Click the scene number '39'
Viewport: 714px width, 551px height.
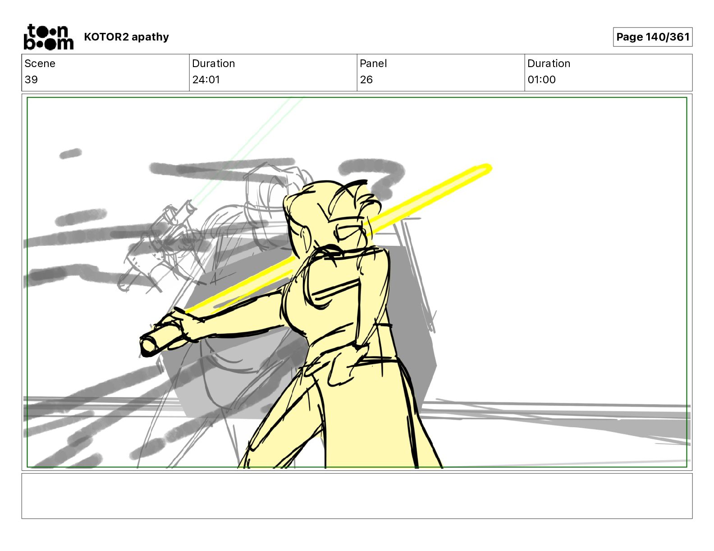click(x=31, y=80)
